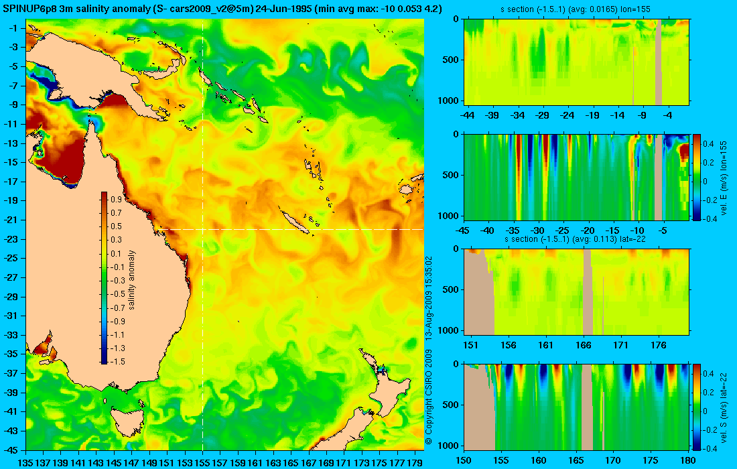Click the main map title text
This screenshot has height=469, width=737.
click(222, 9)
